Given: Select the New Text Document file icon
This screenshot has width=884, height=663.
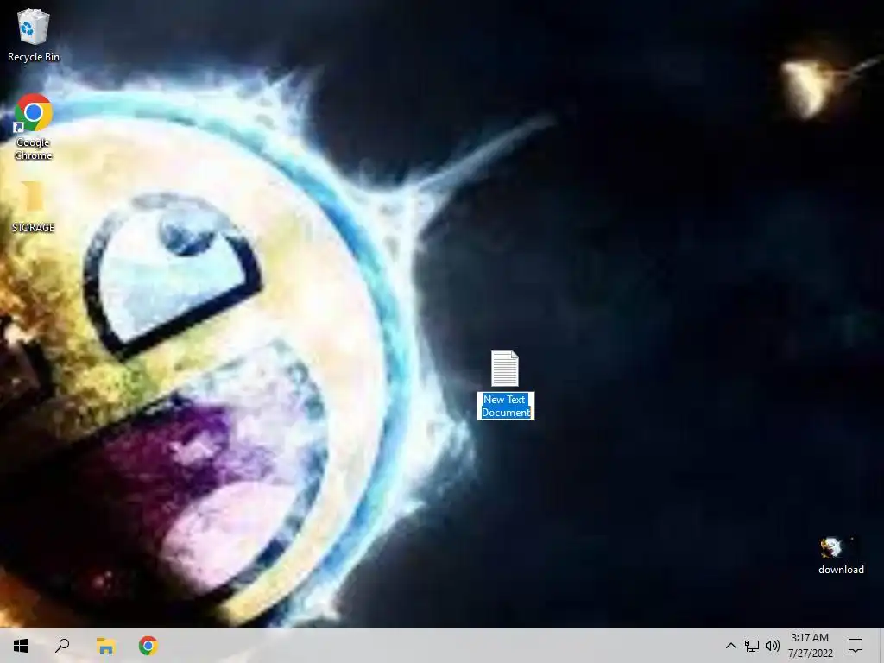Looking at the screenshot, I should pos(504,369).
